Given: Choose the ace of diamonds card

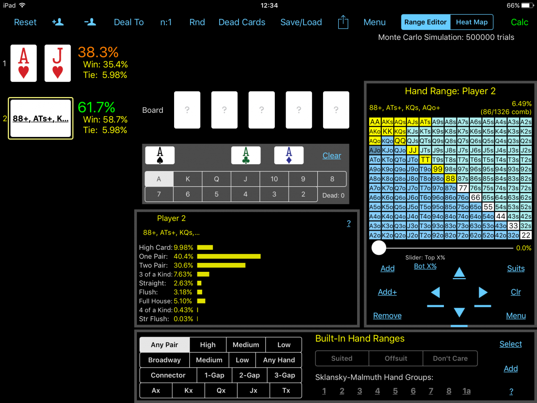Looking at the screenshot, I should pos(289,155).
